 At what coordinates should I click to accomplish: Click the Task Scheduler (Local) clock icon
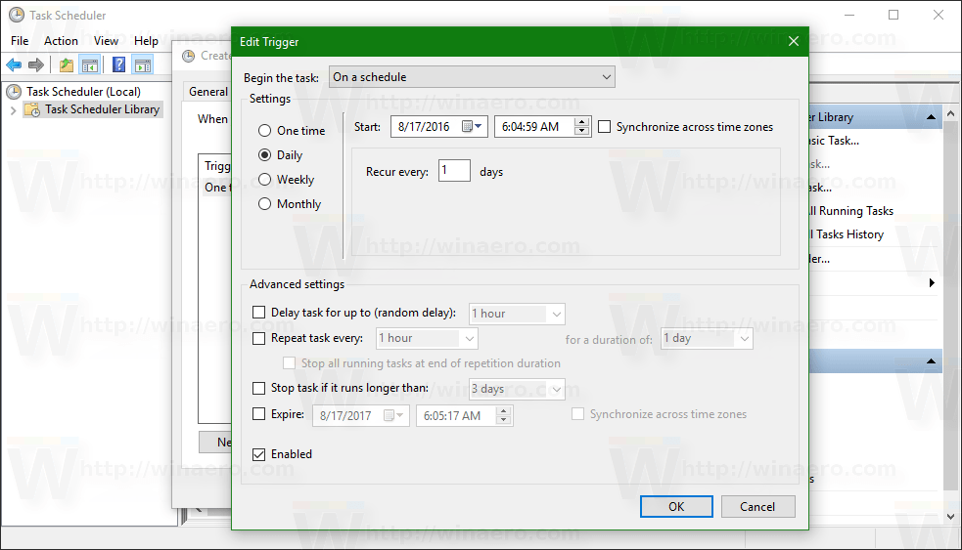click(x=14, y=92)
